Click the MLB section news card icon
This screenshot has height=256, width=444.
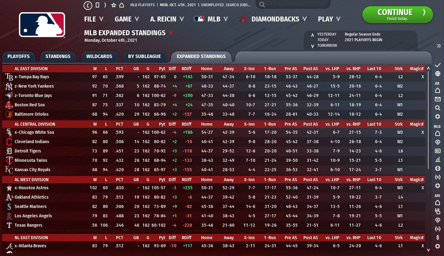[437, 151]
